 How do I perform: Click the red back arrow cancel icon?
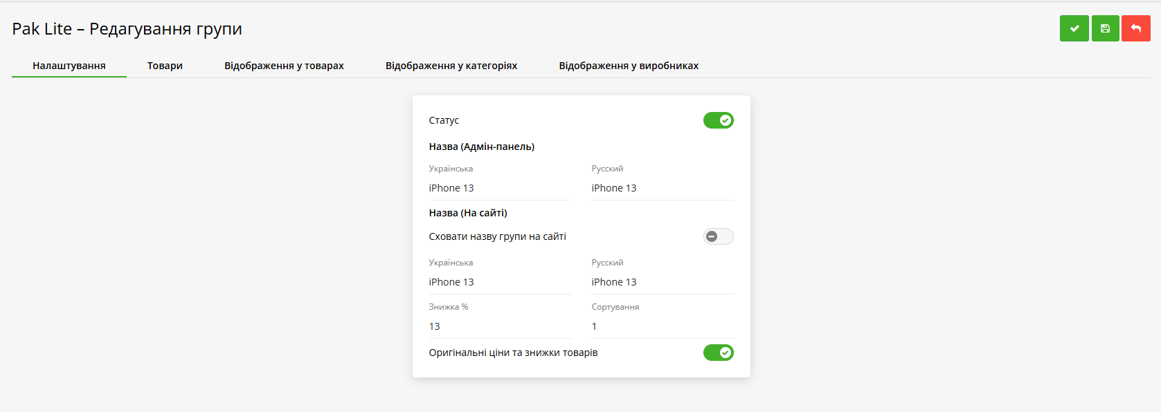click(1136, 28)
